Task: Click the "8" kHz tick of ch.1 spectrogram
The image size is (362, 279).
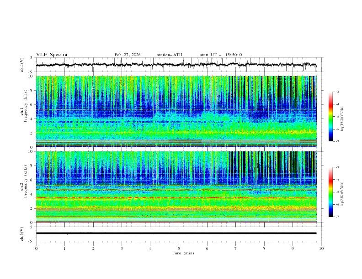Action: tap(32, 90)
